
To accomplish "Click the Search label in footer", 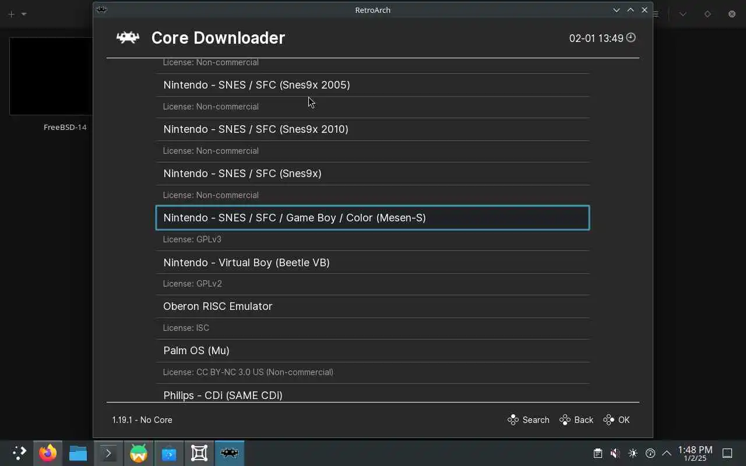I will tap(536, 420).
